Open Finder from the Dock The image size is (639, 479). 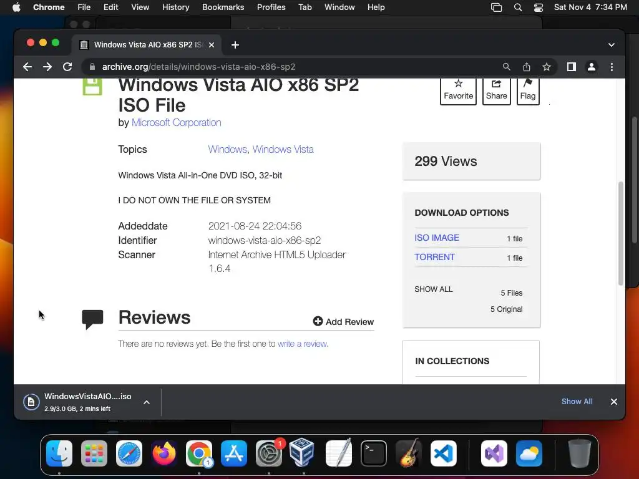click(x=59, y=453)
